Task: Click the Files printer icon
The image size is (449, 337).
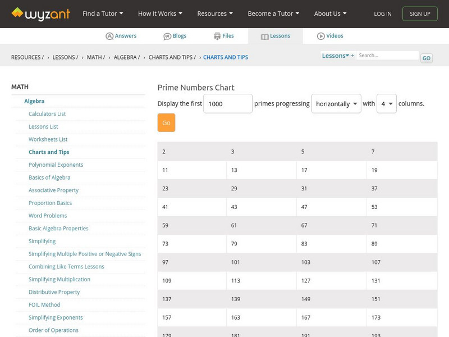Action: 217,36
